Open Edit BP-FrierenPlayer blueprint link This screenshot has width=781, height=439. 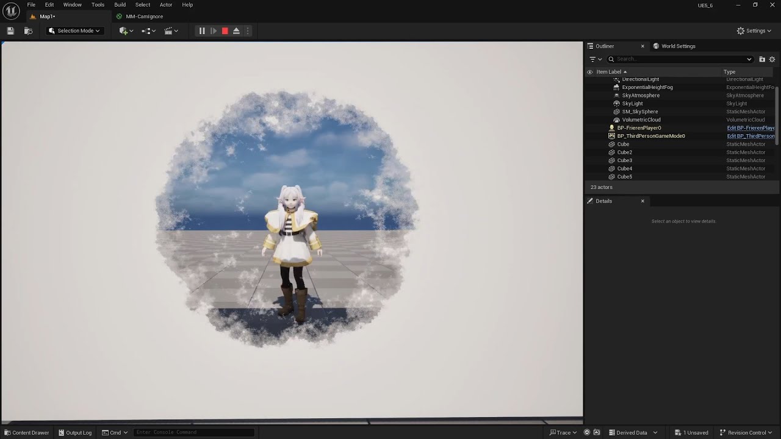(750, 128)
